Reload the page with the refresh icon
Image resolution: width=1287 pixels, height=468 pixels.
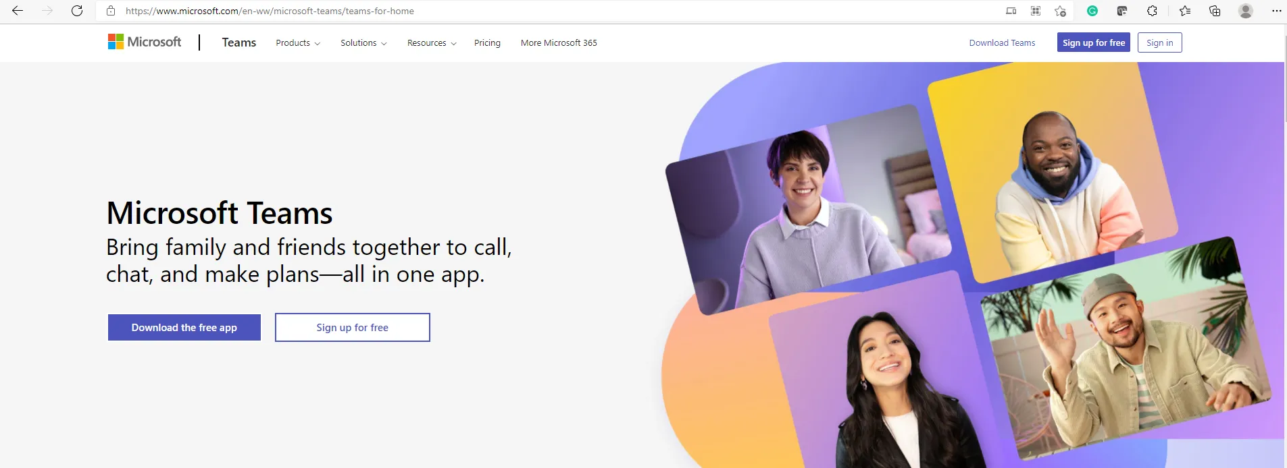77,11
